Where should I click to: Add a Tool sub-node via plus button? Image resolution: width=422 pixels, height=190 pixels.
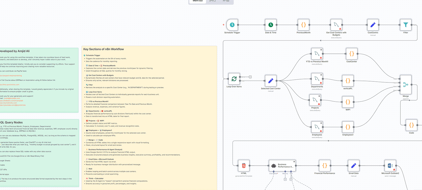[x=291, y=179]
